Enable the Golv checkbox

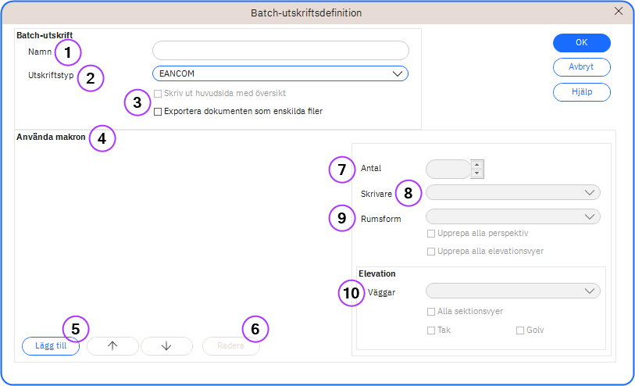pyautogui.click(x=520, y=331)
